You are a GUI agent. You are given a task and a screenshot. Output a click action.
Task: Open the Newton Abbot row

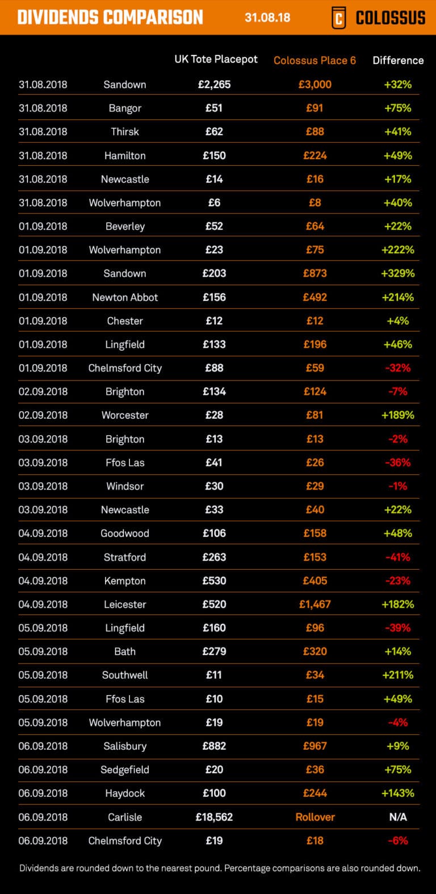[x=125, y=297]
